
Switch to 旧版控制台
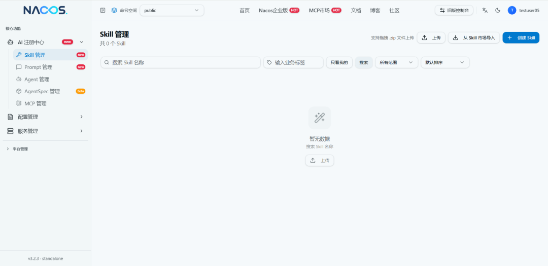click(454, 11)
